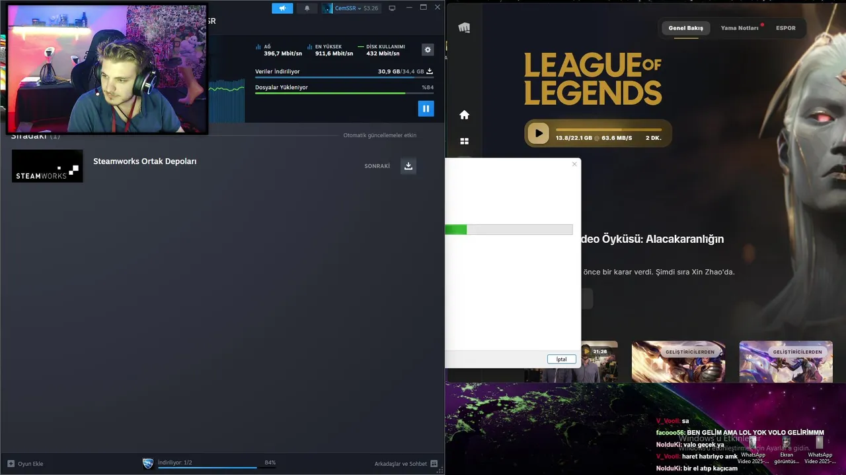Click the green installer progress bar
Viewport: 846px width, 475px height.
pos(509,230)
